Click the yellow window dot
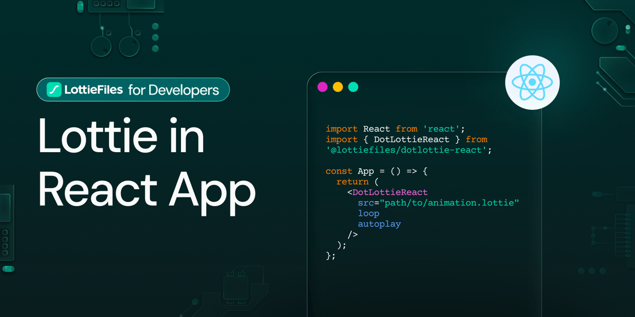The width and height of the screenshot is (635, 317). [338, 87]
